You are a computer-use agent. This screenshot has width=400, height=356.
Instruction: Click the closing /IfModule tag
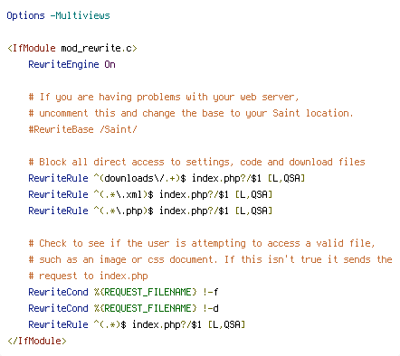pos(37,341)
